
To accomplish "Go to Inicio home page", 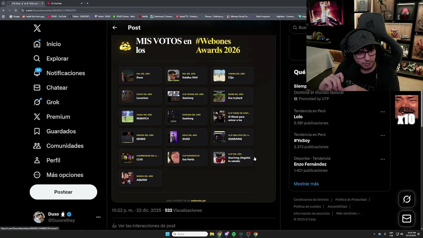I will click(47, 44).
